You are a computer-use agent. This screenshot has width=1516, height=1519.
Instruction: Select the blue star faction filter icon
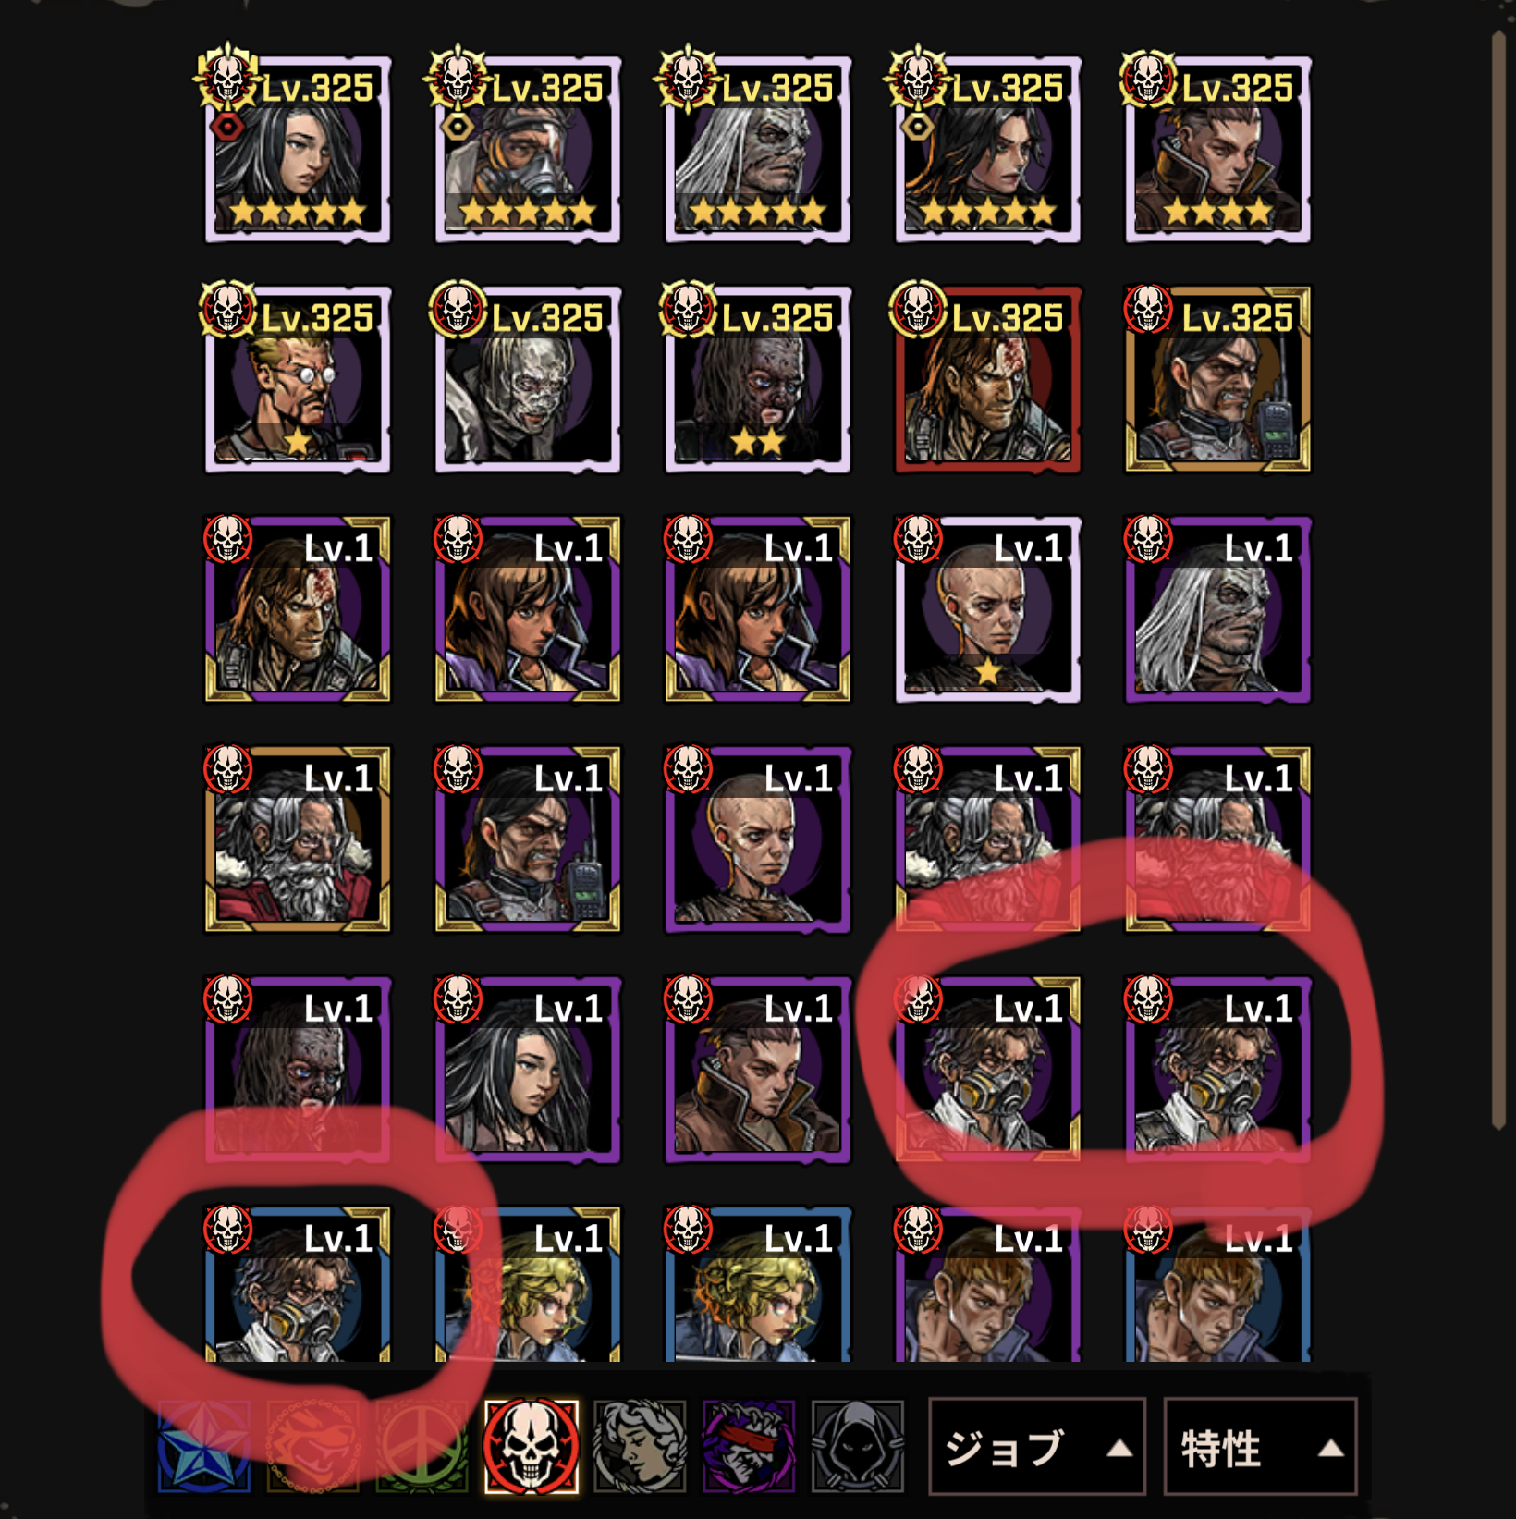[x=204, y=1446]
